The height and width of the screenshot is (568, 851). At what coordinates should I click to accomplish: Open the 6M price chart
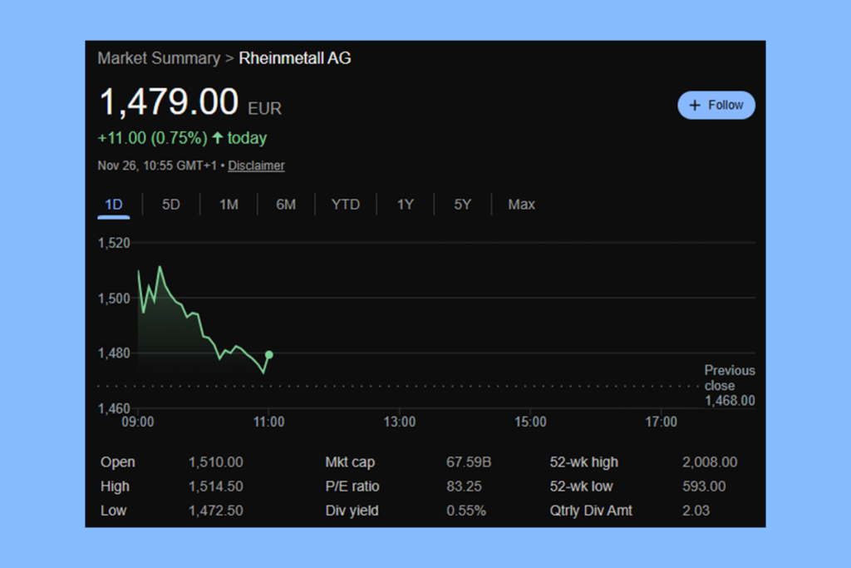pyautogui.click(x=286, y=204)
